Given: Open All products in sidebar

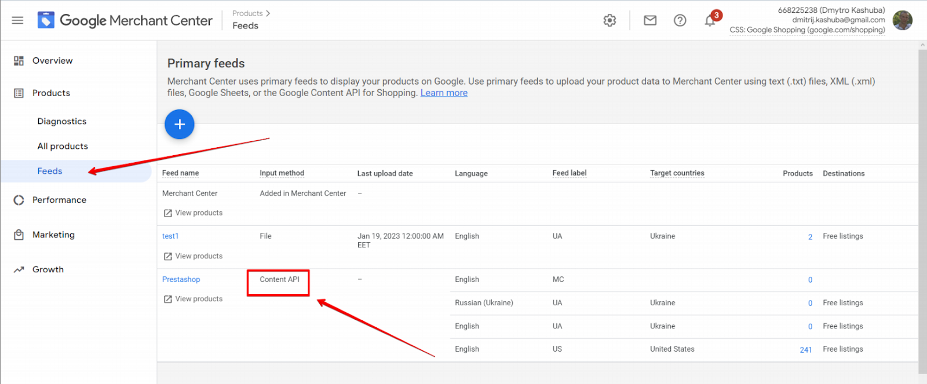Looking at the screenshot, I should pyautogui.click(x=63, y=146).
